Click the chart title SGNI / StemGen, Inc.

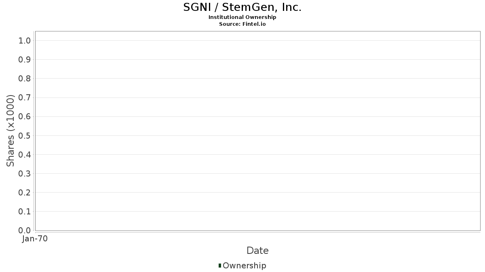(242, 7)
